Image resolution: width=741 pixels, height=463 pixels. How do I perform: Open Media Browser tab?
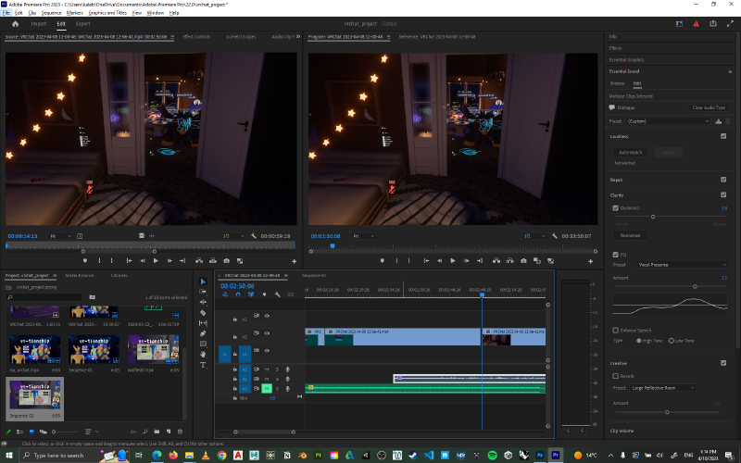click(80, 275)
